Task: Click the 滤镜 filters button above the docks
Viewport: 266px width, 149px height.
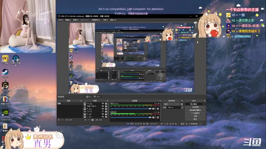Action: click(97, 97)
